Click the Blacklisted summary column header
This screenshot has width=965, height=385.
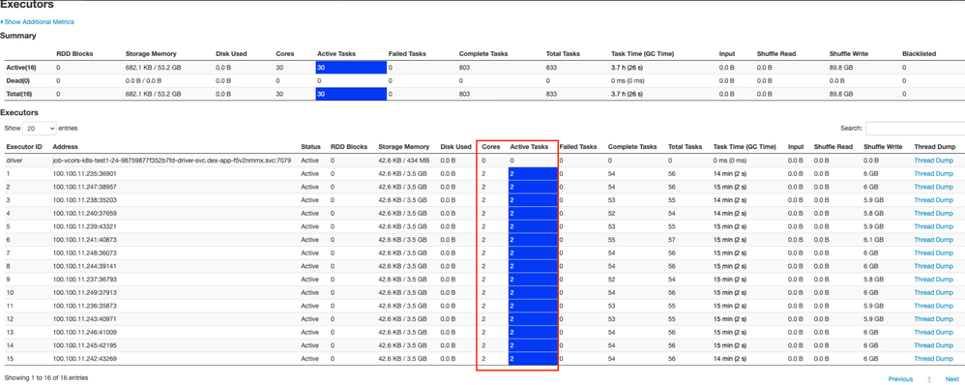(x=919, y=53)
